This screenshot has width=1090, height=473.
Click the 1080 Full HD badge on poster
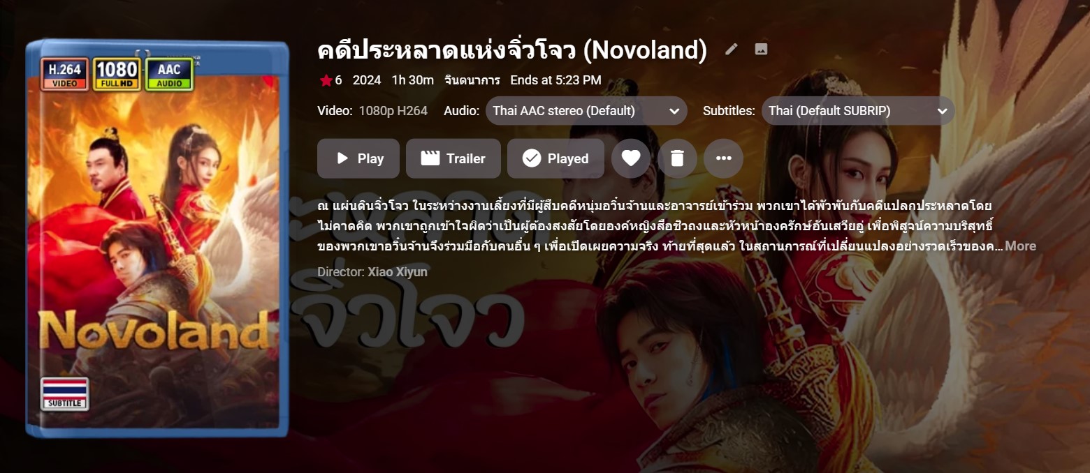coord(117,75)
